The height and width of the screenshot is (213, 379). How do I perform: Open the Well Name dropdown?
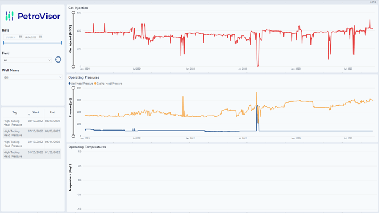(33, 77)
